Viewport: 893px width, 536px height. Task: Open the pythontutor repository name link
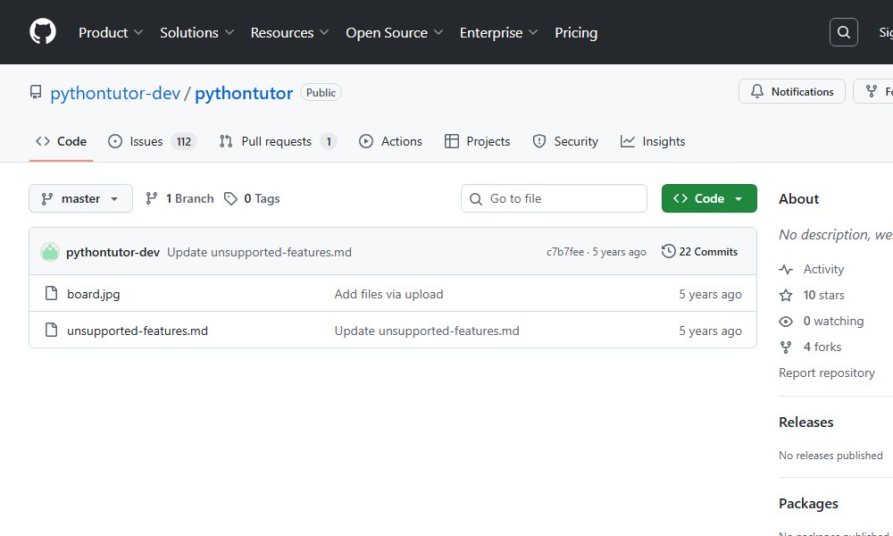click(x=244, y=93)
